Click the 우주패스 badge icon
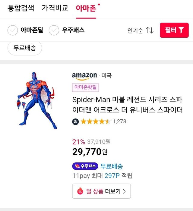This screenshot has height=211, width=193. tap(85, 166)
